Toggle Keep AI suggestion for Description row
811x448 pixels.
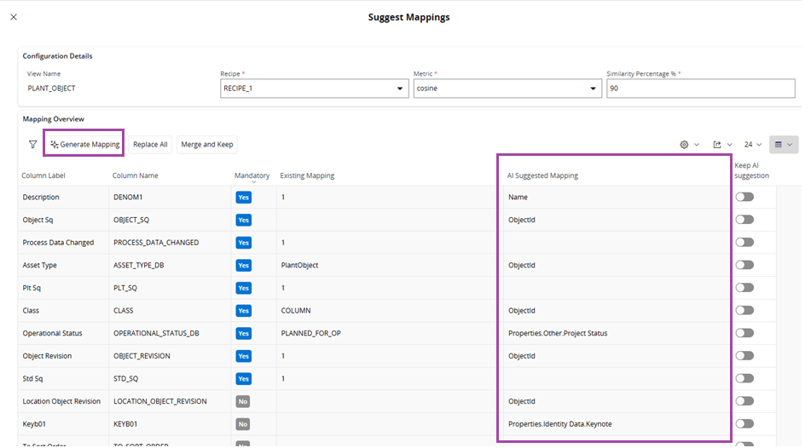[744, 197]
